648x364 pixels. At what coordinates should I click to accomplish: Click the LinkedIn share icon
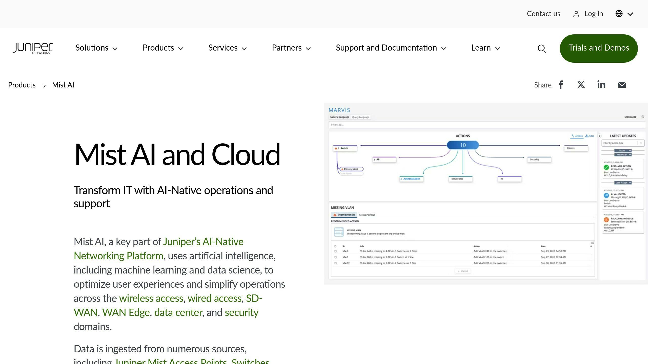click(601, 84)
